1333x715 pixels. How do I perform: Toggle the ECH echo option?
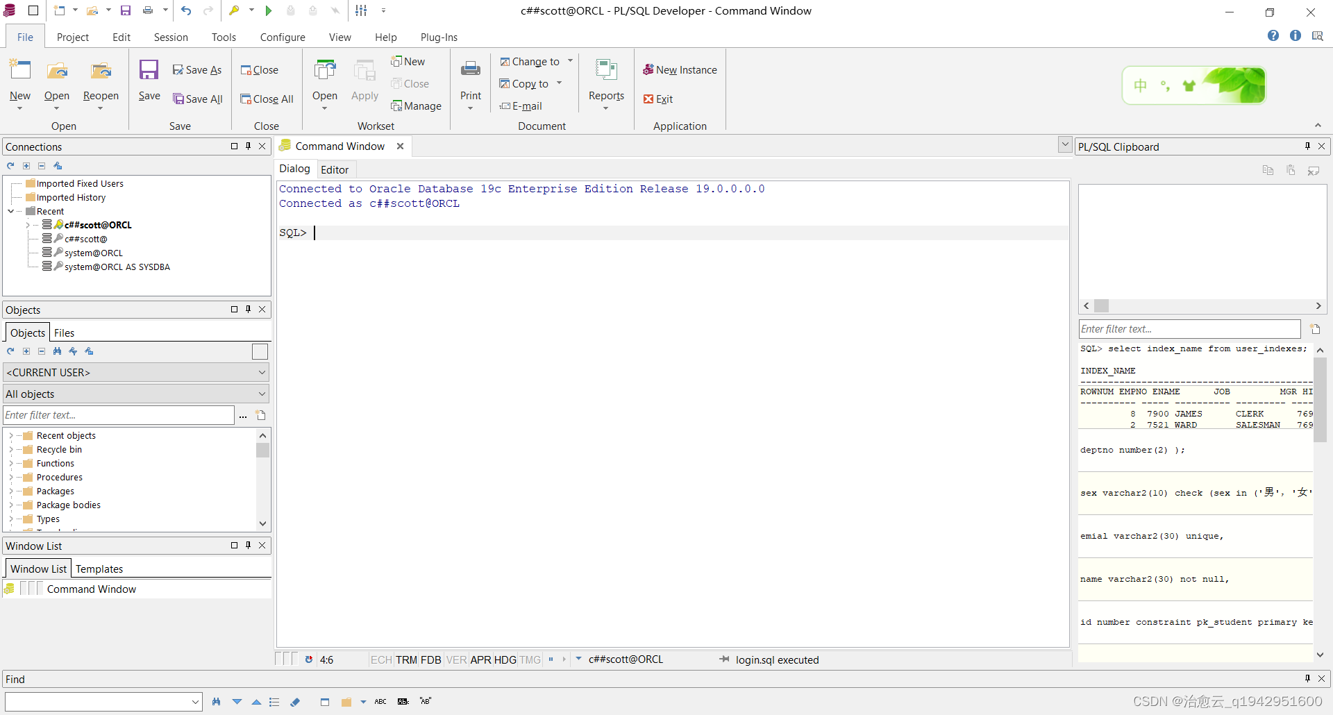coord(381,659)
